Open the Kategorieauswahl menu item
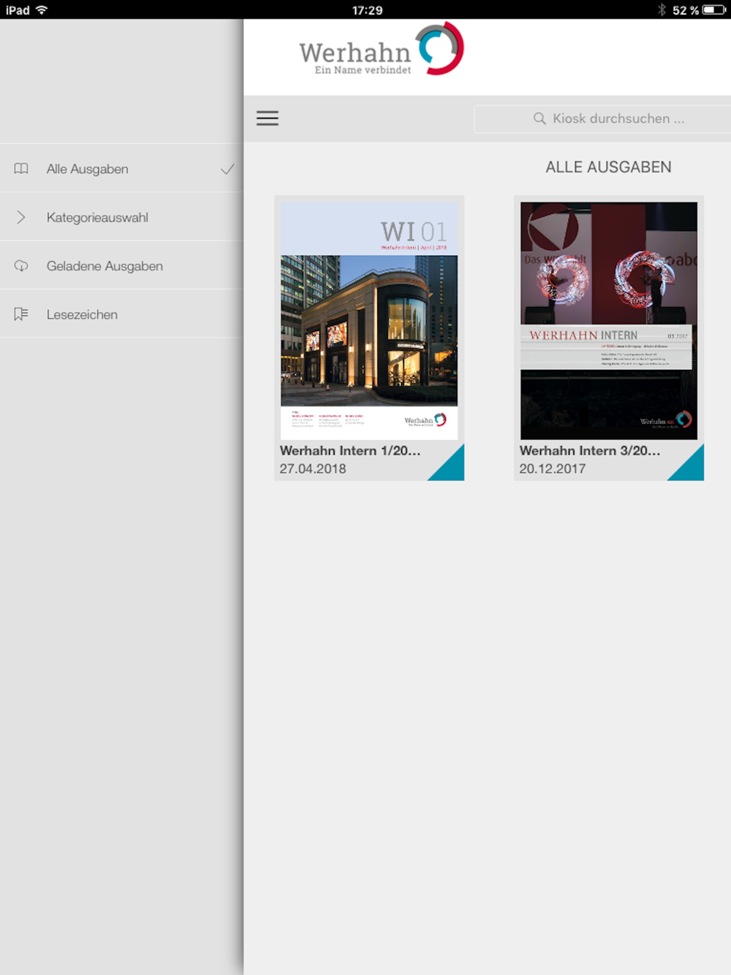The image size is (731, 975). coord(121,217)
